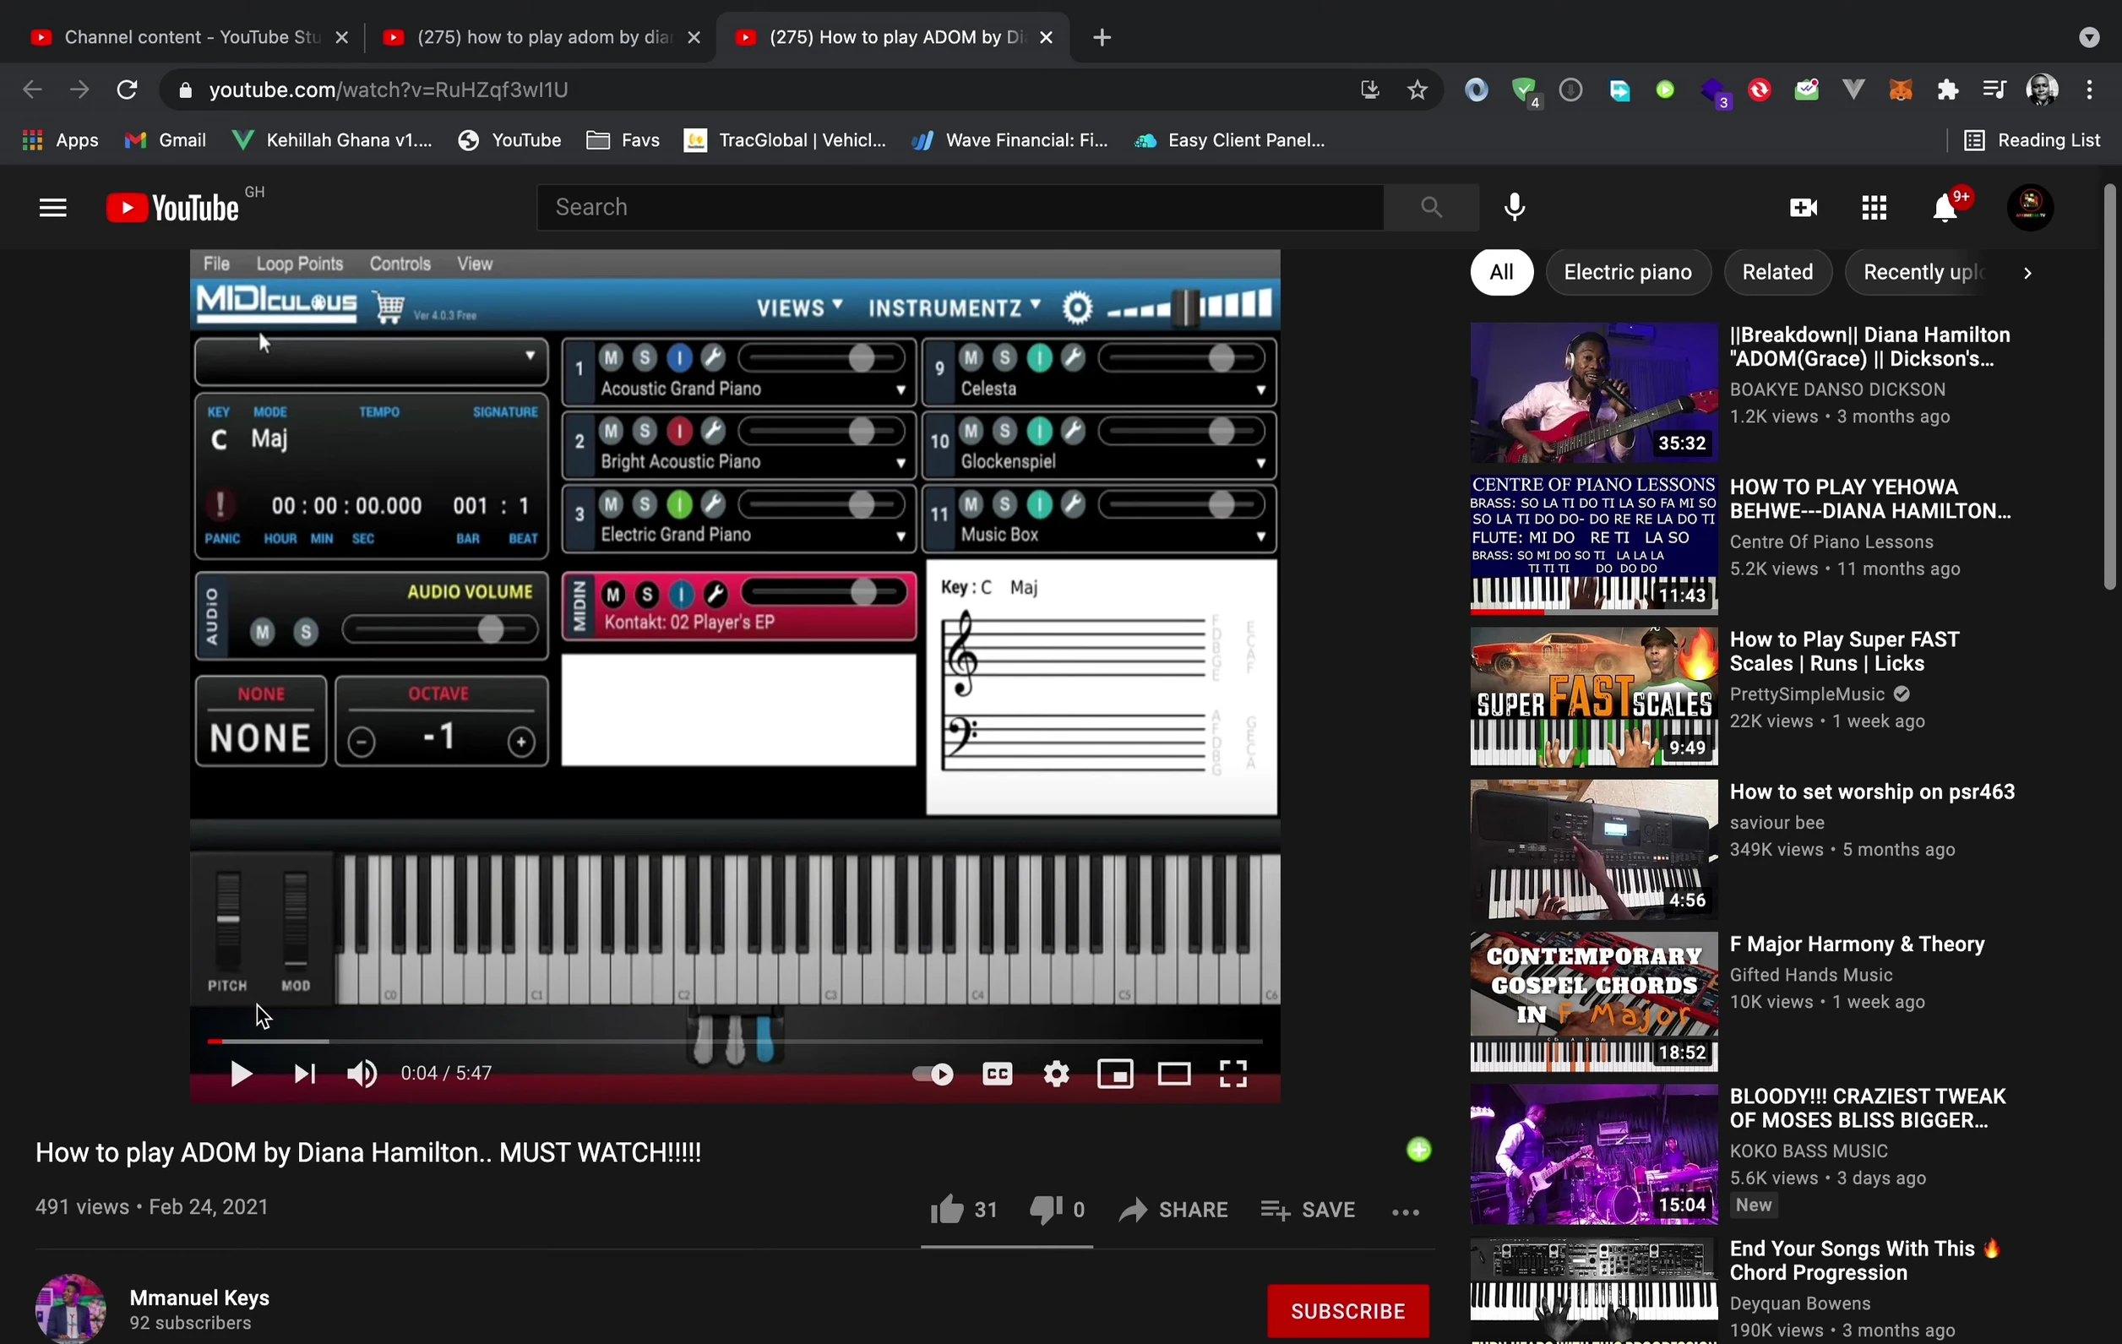Enter full screen mode
2122x1344 pixels.
point(1232,1074)
